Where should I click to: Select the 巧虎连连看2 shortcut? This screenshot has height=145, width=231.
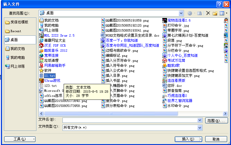pyautogui.click(x=175, y=96)
